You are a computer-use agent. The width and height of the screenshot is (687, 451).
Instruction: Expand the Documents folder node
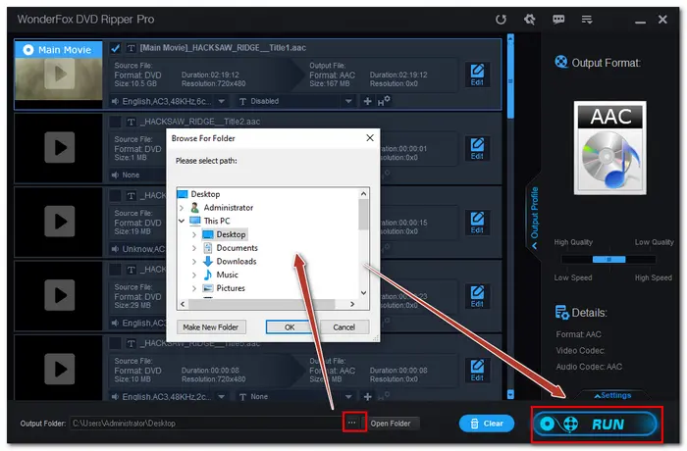[194, 248]
